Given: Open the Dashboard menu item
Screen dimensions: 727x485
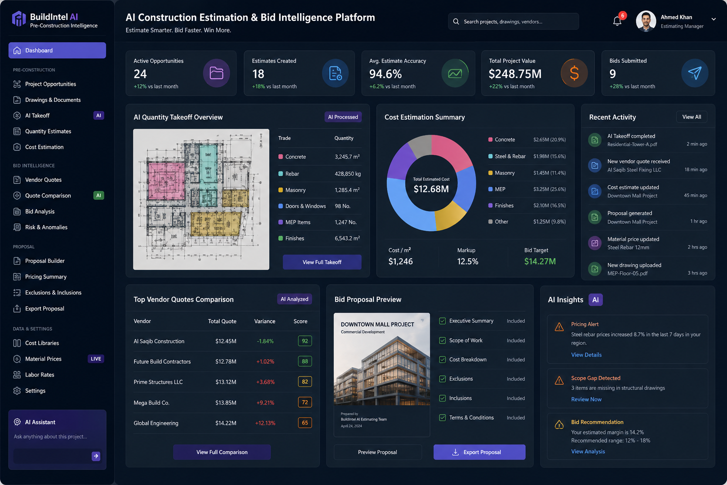Looking at the screenshot, I should pos(57,50).
